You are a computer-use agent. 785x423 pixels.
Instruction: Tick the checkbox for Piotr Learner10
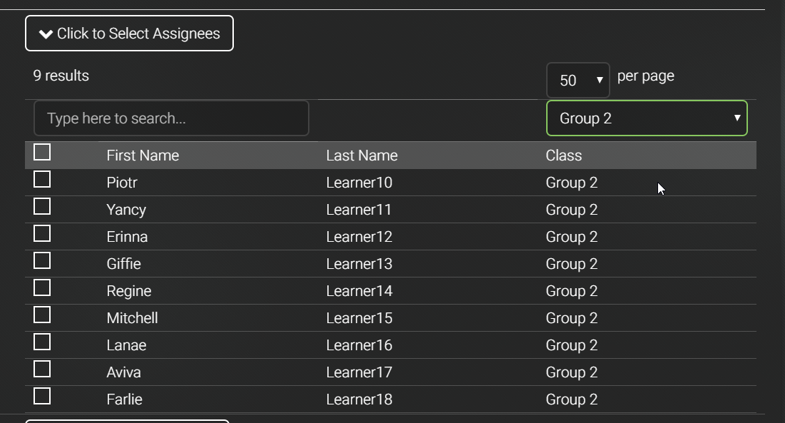42,179
